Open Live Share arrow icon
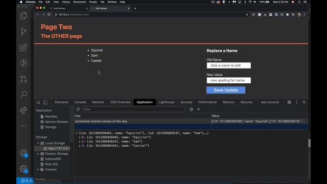327x184 pixels. click(x=24, y=110)
